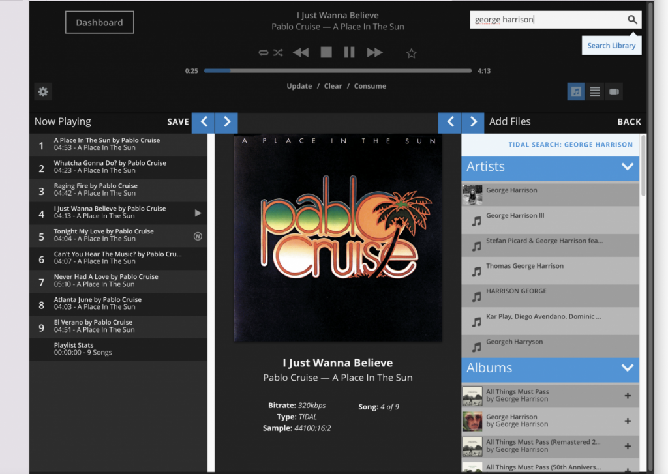Toggle shuffle playback
This screenshot has width=668, height=474.
pyautogui.click(x=278, y=53)
